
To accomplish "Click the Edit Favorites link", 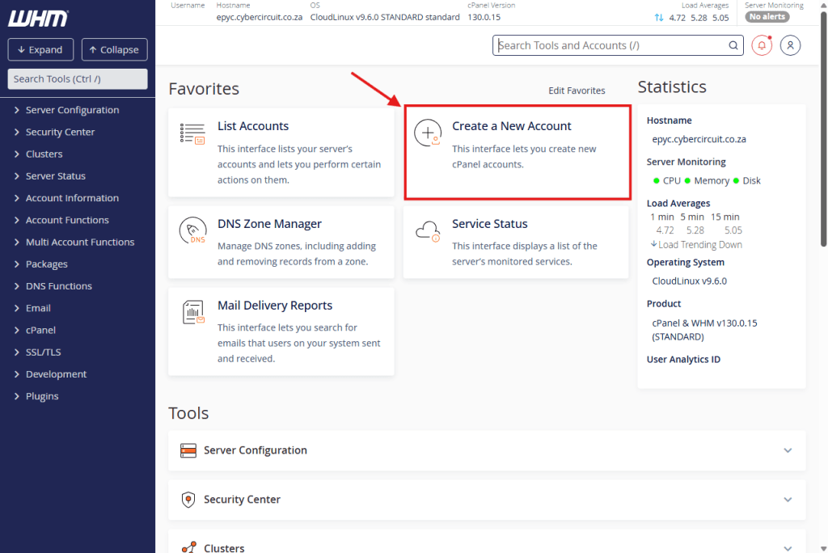I will pos(577,91).
